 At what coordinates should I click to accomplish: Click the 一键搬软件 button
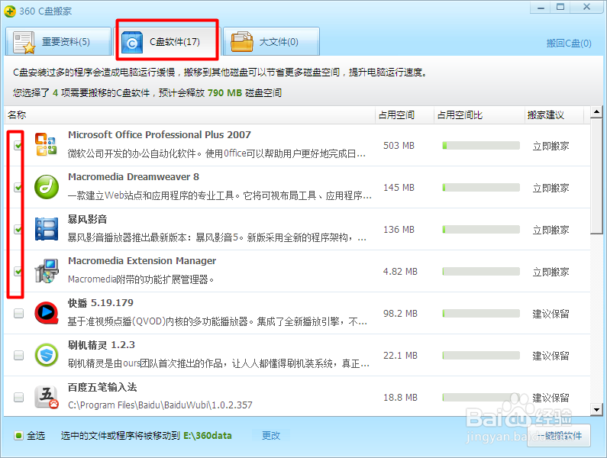pos(559,436)
